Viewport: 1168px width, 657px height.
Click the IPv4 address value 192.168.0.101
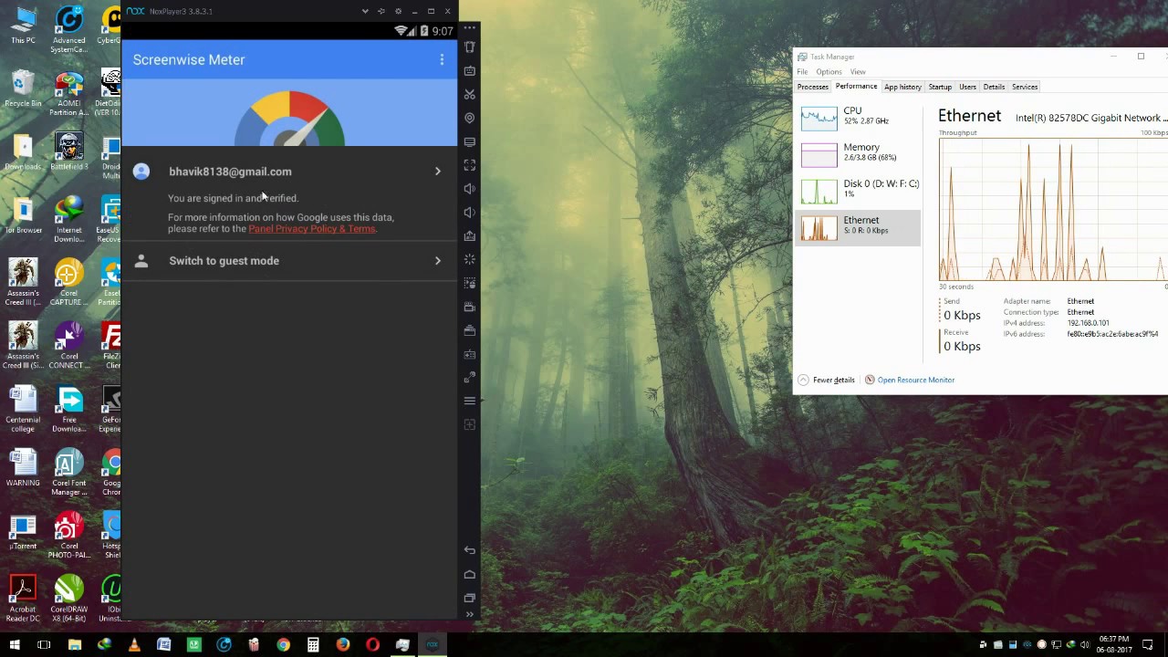(1089, 323)
